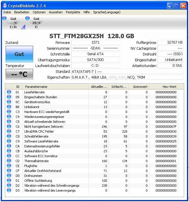Viewport: 189px width, 202px height.
Task: Click the Standard field ATA/ATAPI-7
Action: click(127, 71)
